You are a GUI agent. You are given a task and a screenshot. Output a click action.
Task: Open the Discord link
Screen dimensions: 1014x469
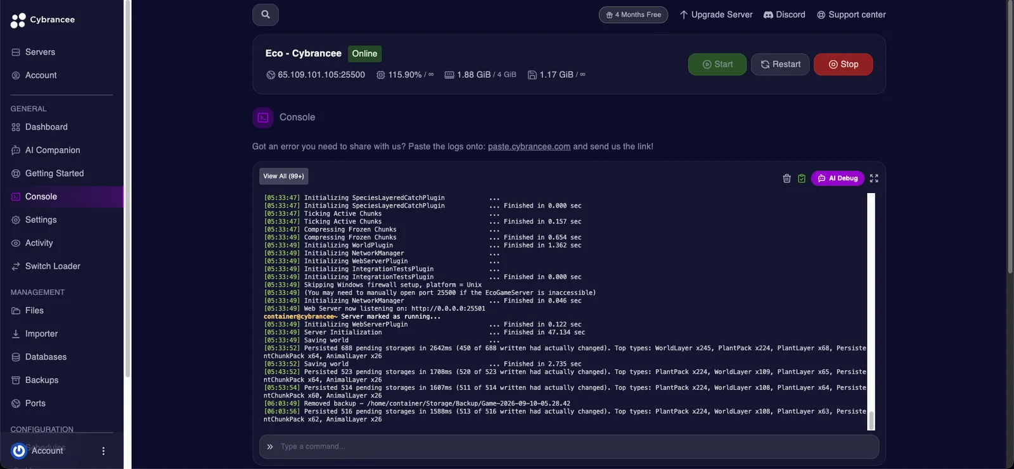coord(784,15)
